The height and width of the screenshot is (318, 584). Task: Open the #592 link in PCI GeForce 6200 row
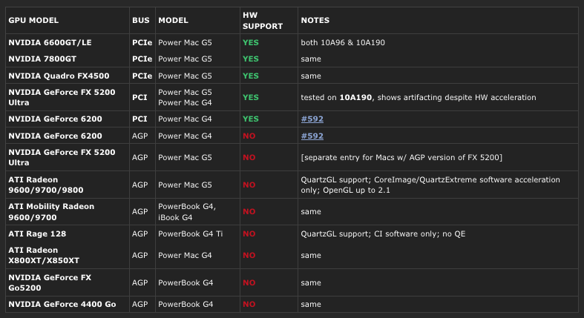click(x=312, y=119)
